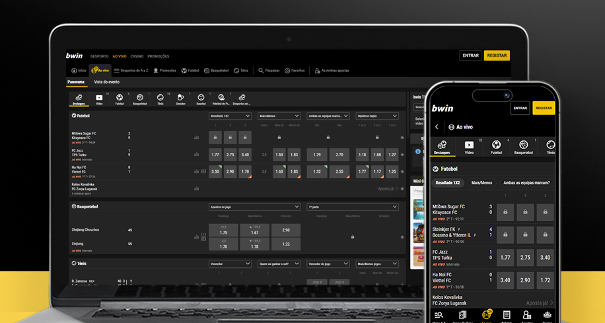
Task: Select the Mais/Menos filter pill on the phone
Action: tap(480, 183)
